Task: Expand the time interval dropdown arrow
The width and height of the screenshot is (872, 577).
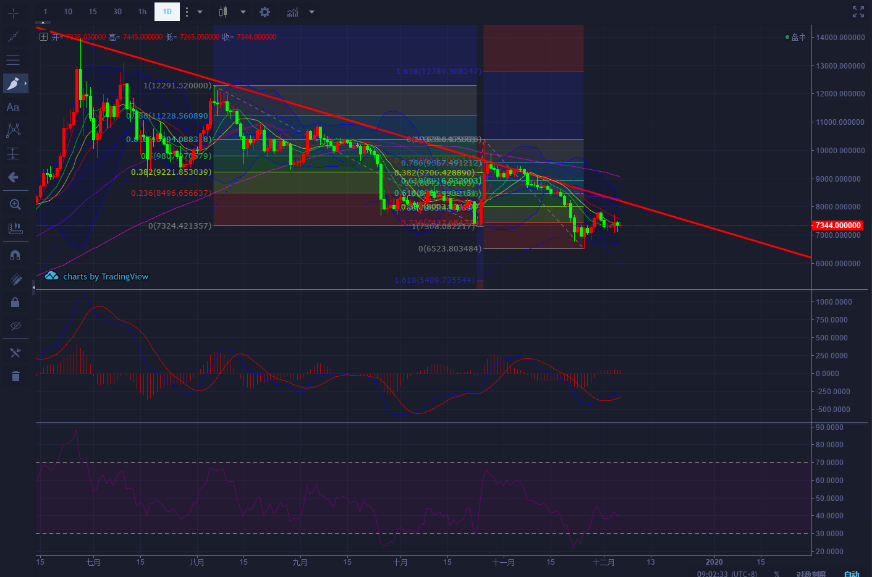Action: click(200, 12)
